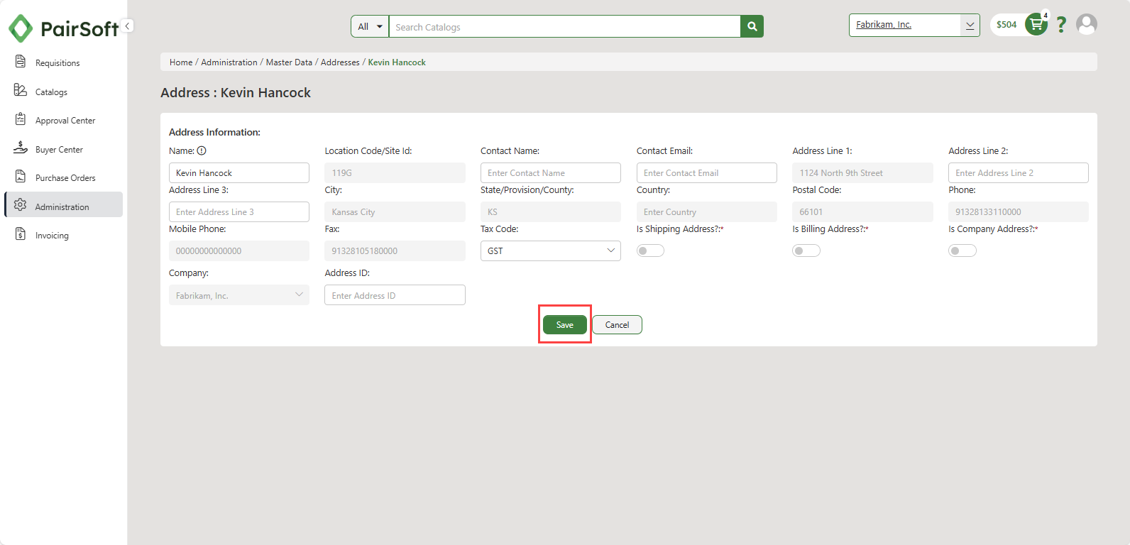Open Addresses breadcrumb link
The width and height of the screenshot is (1130, 545).
coord(340,62)
